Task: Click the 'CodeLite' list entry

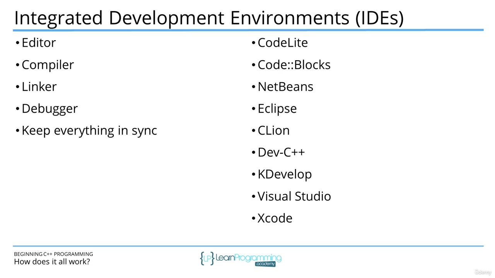Action: (x=283, y=42)
